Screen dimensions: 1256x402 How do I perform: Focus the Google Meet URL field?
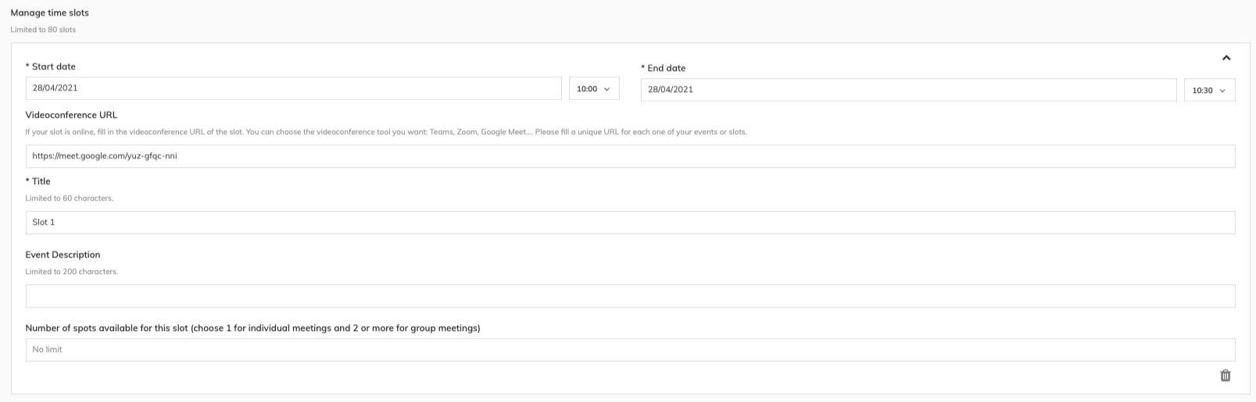pyautogui.click(x=629, y=156)
